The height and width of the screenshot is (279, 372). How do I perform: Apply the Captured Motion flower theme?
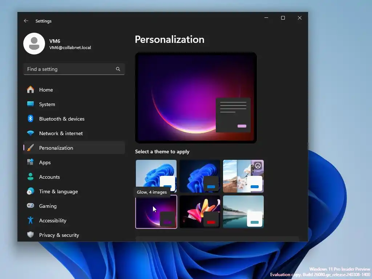200,212
